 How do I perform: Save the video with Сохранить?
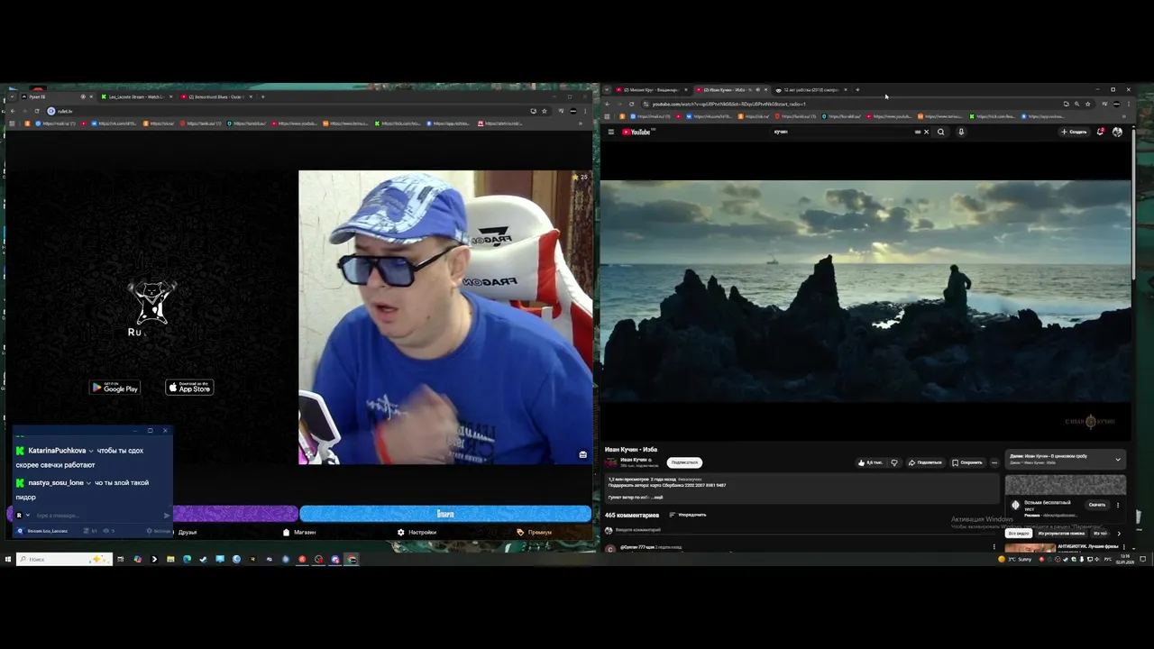point(966,462)
